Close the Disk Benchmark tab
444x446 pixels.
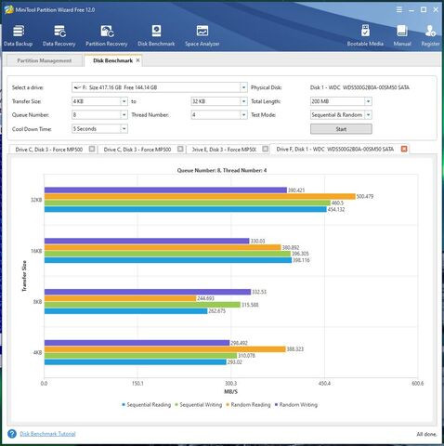pos(137,60)
